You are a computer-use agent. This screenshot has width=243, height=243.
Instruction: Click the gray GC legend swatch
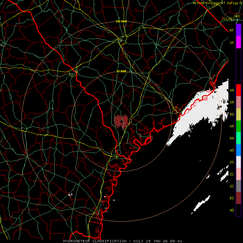pyautogui.click(x=238, y=186)
